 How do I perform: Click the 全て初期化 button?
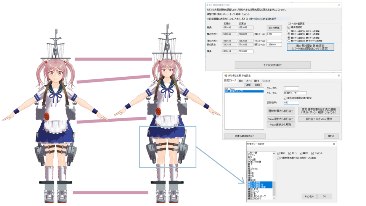pos(274,27)
